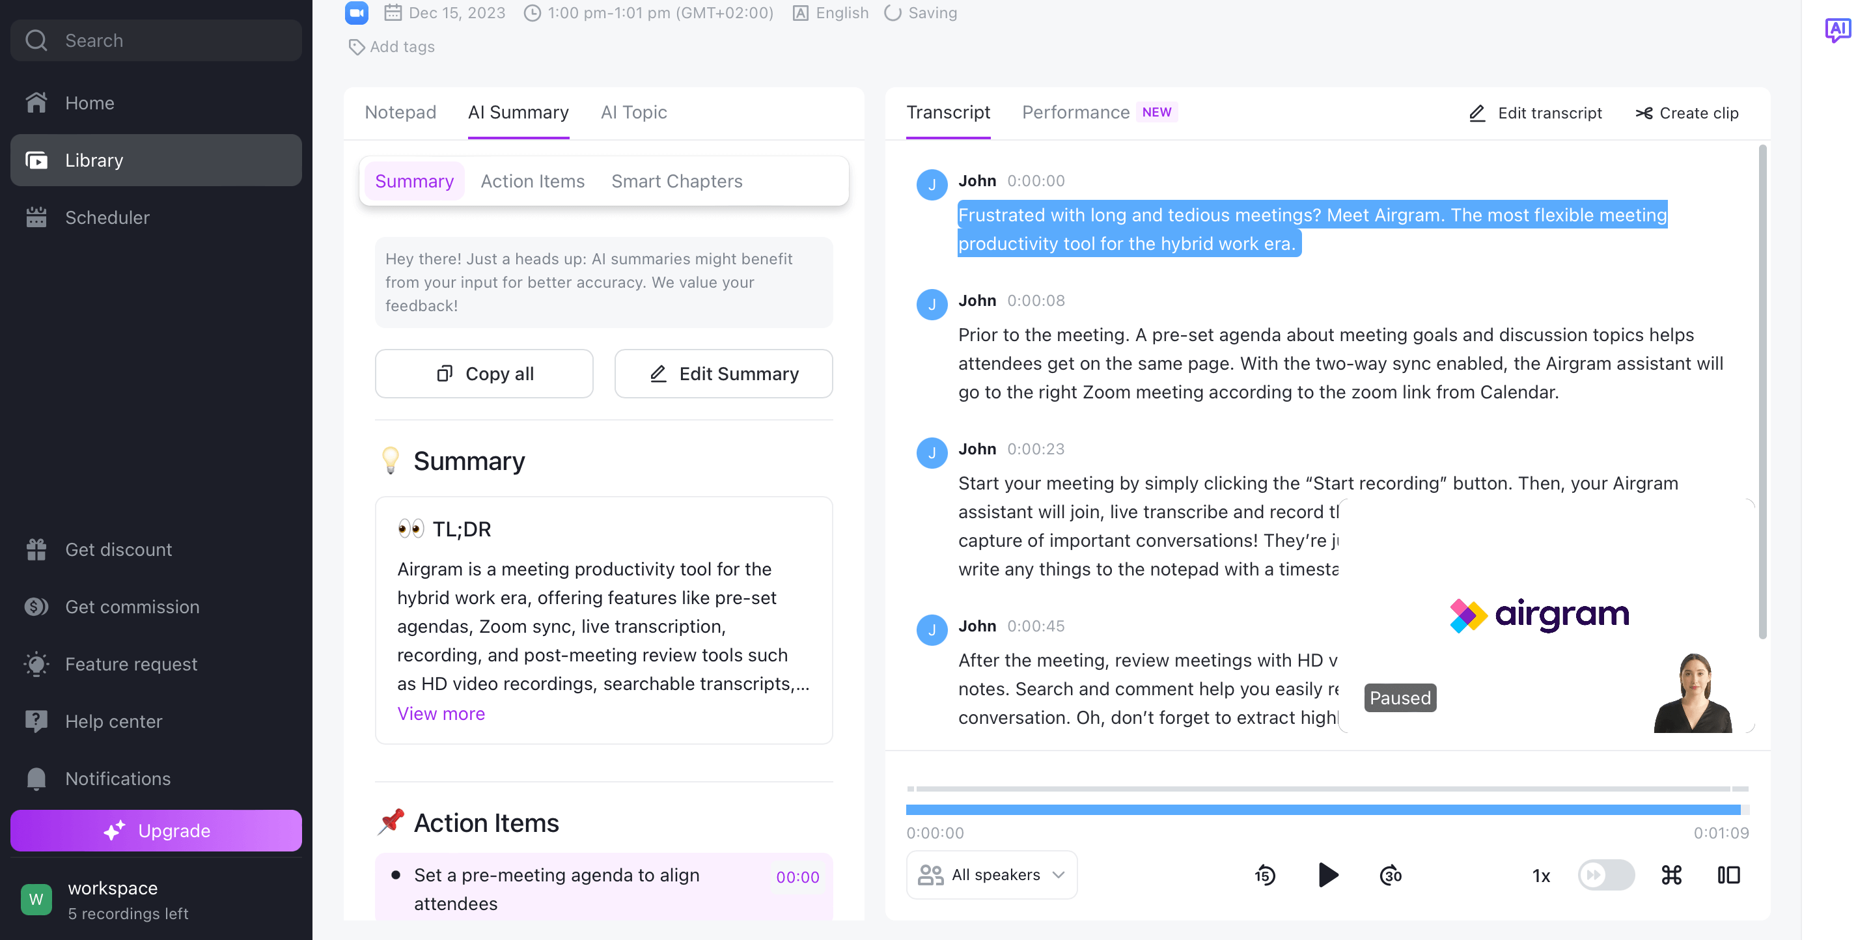Click the Copy all button
Viewport: 1871px width, 940px height.
(x=484, y=374)
